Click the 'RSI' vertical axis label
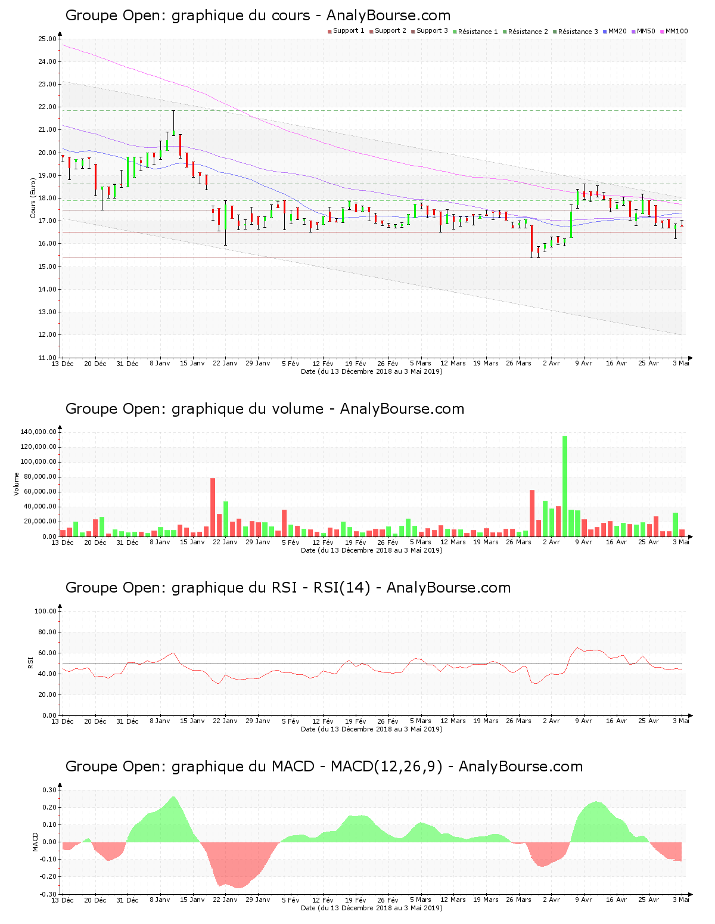This screenshot has height=924, width=715. [x=30, y=662]
